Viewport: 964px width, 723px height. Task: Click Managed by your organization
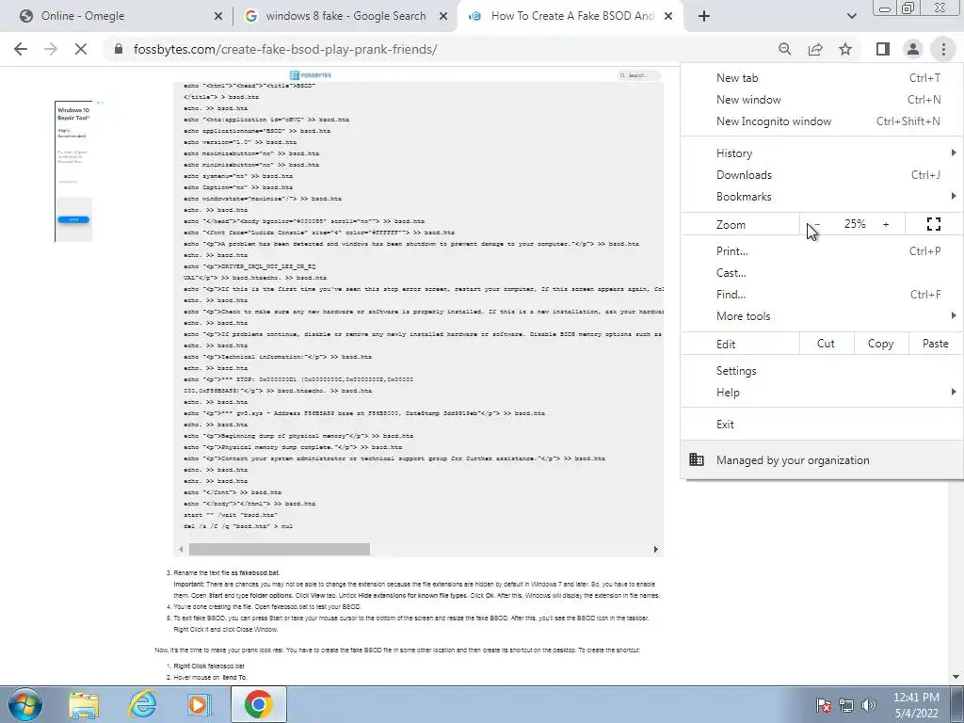point(822,459)
